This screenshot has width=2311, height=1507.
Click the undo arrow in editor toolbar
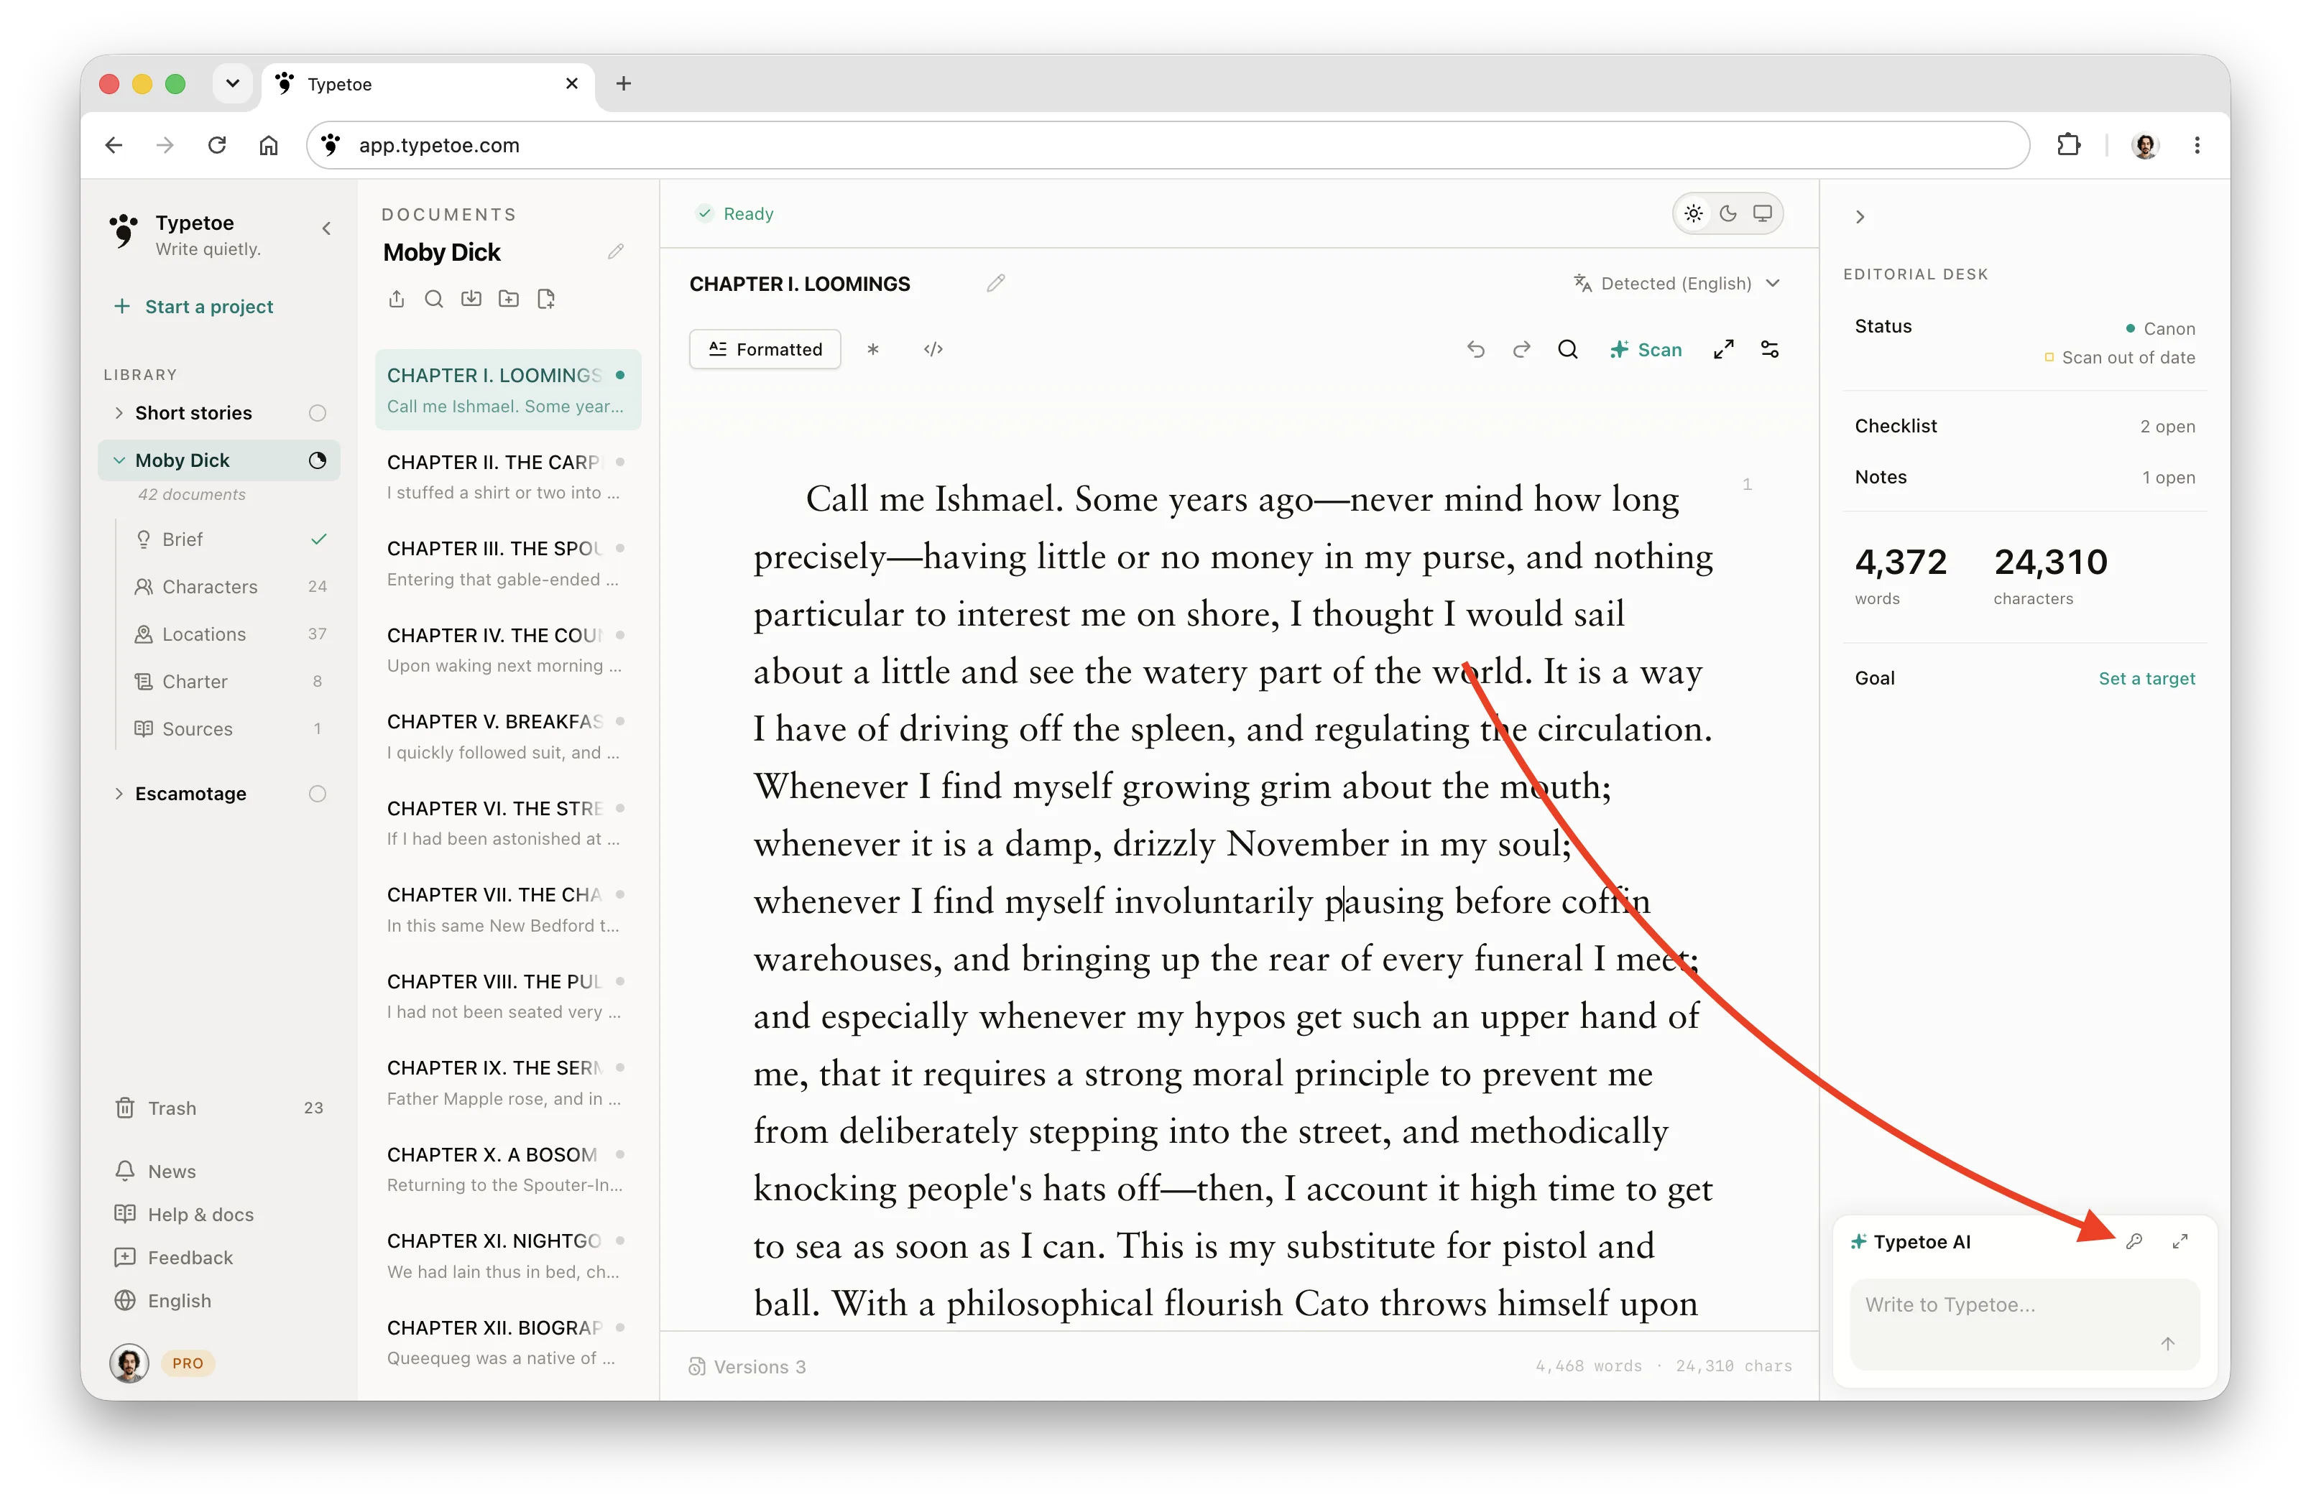[x=1475, y=349]
